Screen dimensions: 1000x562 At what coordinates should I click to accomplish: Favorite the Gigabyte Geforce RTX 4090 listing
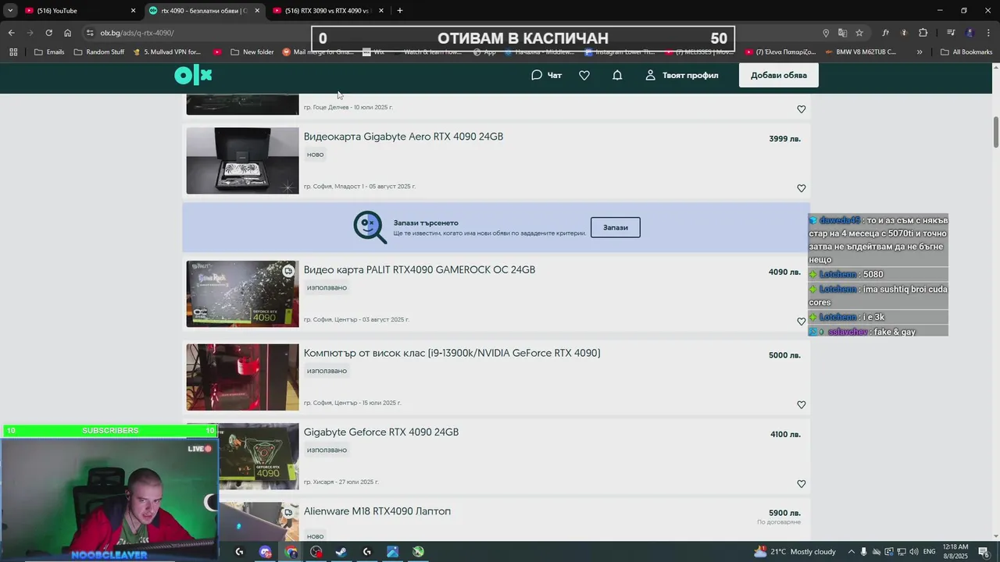802,484
